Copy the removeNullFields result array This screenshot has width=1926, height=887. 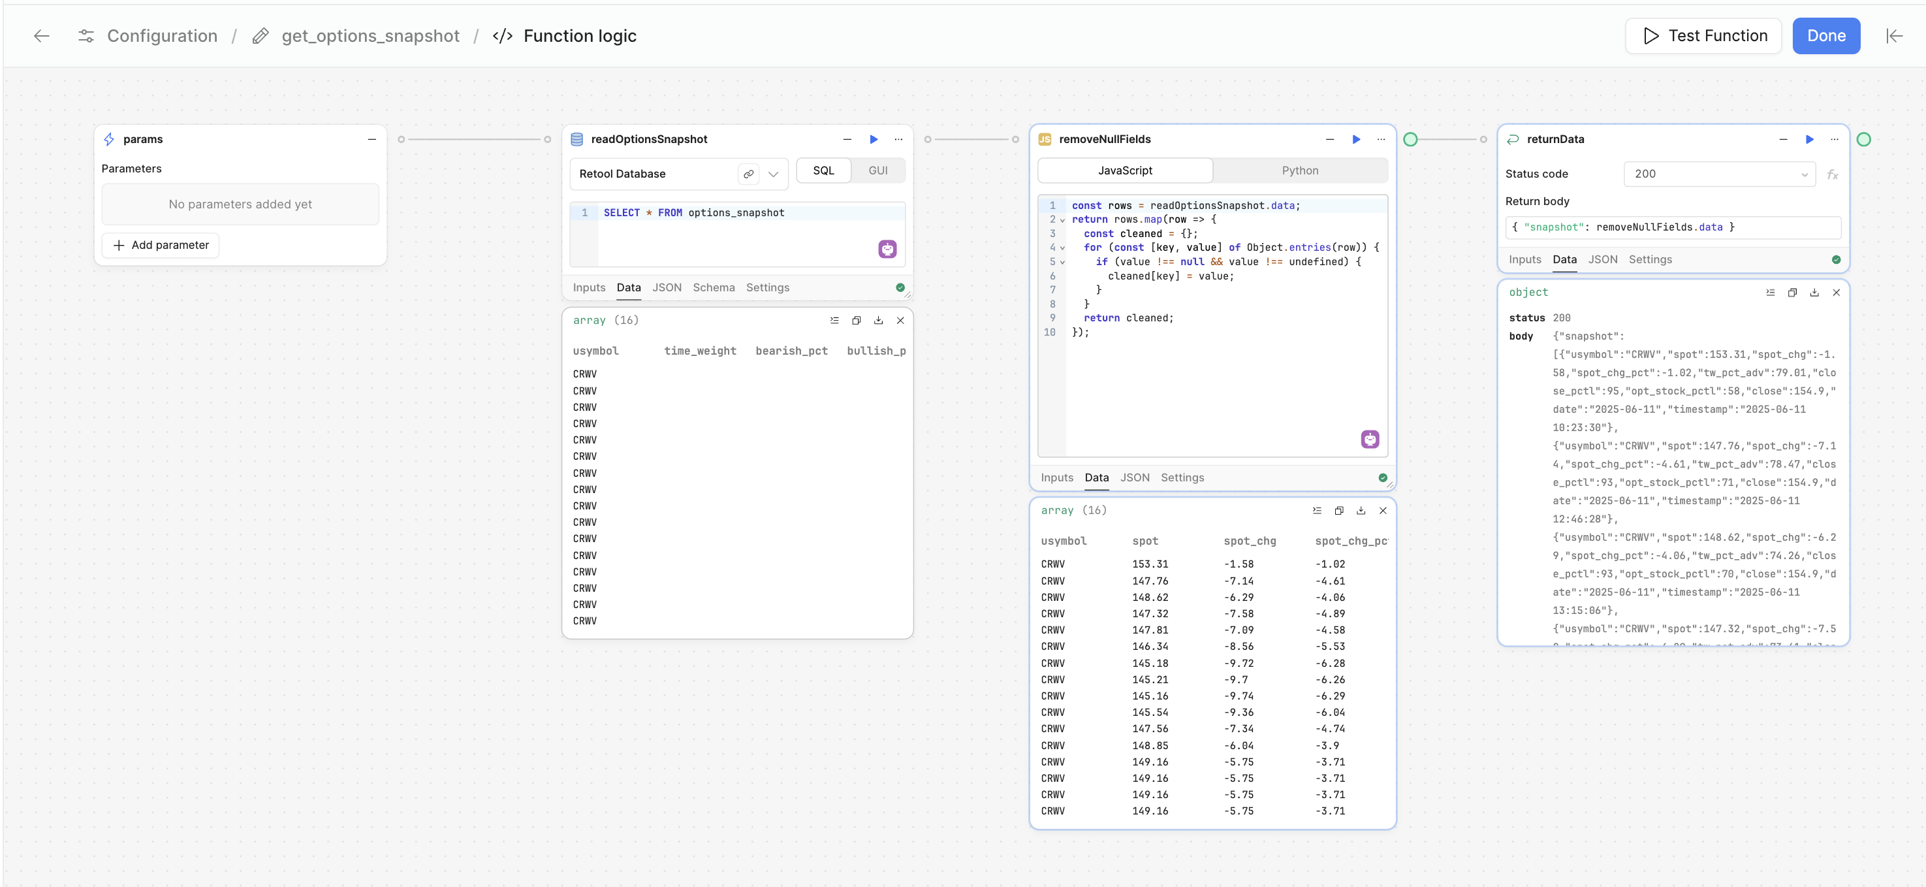coord(1339,511)
